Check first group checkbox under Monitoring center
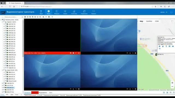The height and width of the screenshot is (98, 175). tap(4, 22)
